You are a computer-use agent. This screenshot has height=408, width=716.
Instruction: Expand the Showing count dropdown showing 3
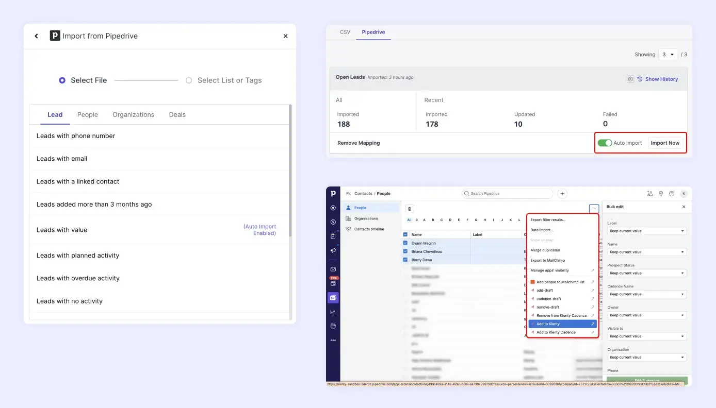(x=668, y=54)
